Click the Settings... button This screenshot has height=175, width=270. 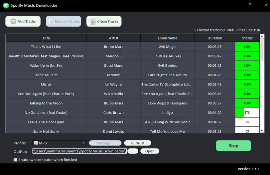pos(105,143)
